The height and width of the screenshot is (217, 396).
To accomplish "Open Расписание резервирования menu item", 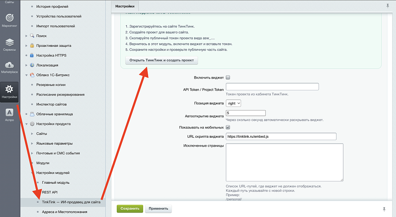I will click(x=60, y=94).
